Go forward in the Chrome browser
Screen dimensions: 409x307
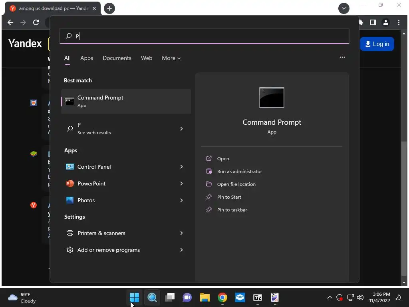pyautogui.click(x=23, y=22)
